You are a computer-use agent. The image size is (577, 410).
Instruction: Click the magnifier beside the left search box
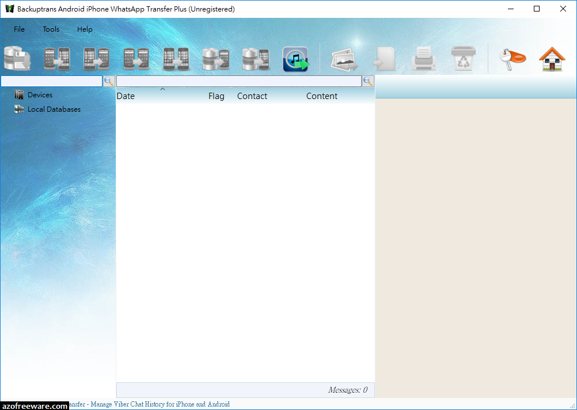click(x=109, y=81)
